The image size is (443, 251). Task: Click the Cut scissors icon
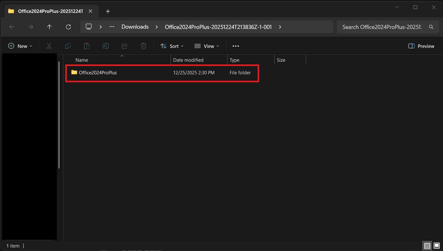coord(49,46)
